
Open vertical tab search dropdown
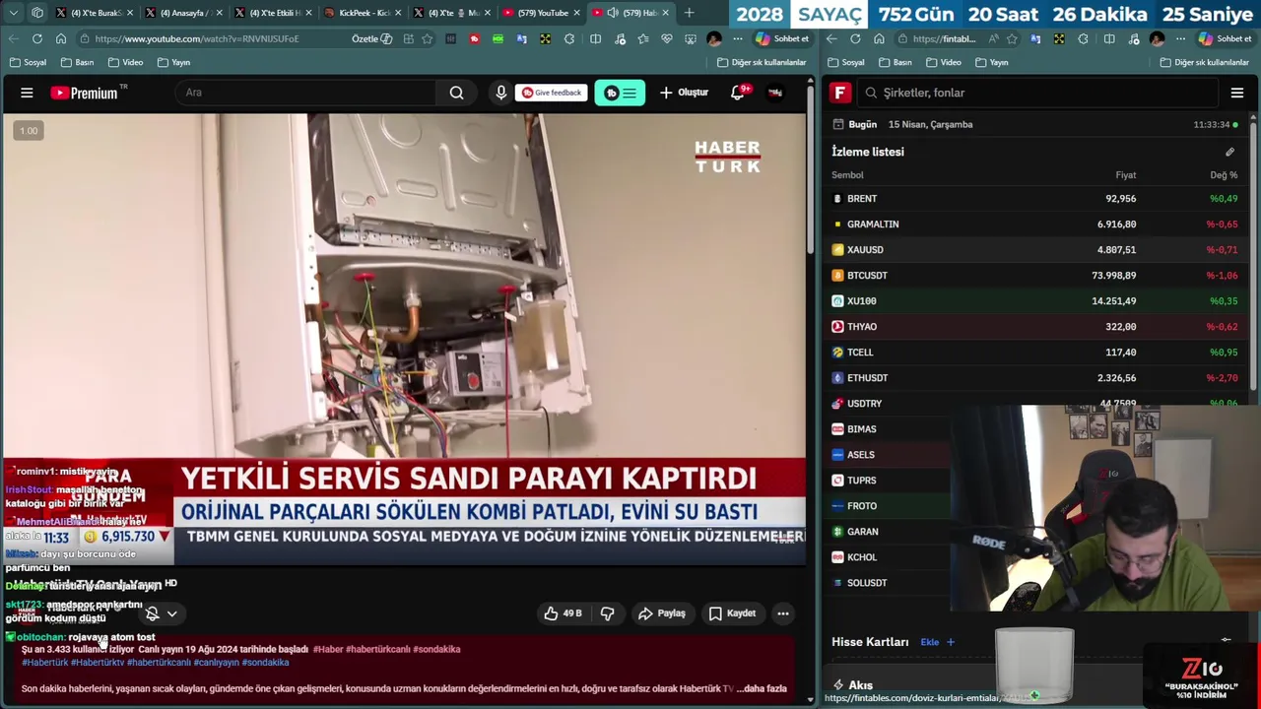coord(13,13)
